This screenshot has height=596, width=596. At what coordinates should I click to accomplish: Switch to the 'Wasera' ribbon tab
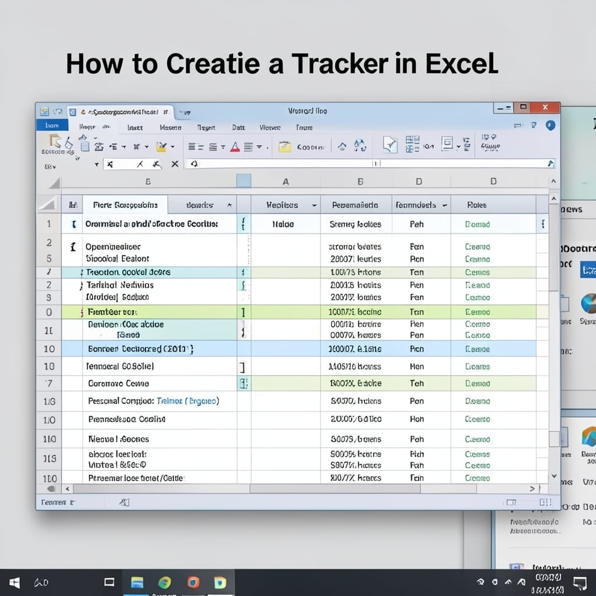pyautogui.click(x=171, y=127)
